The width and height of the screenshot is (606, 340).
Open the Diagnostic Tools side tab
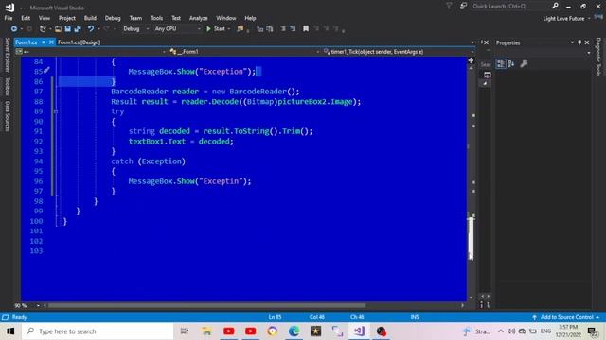pyautogui.click(x=598, y=57)
